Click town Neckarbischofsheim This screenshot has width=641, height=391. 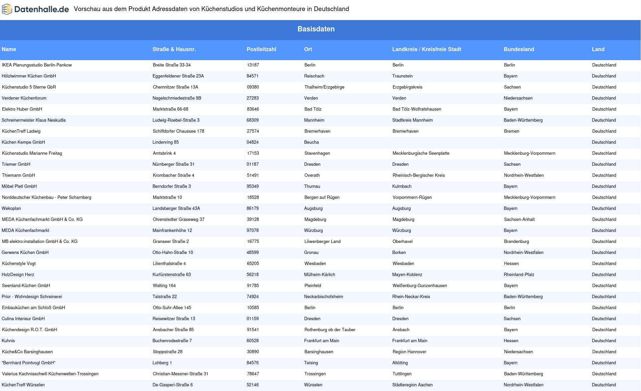click(324, 297)
